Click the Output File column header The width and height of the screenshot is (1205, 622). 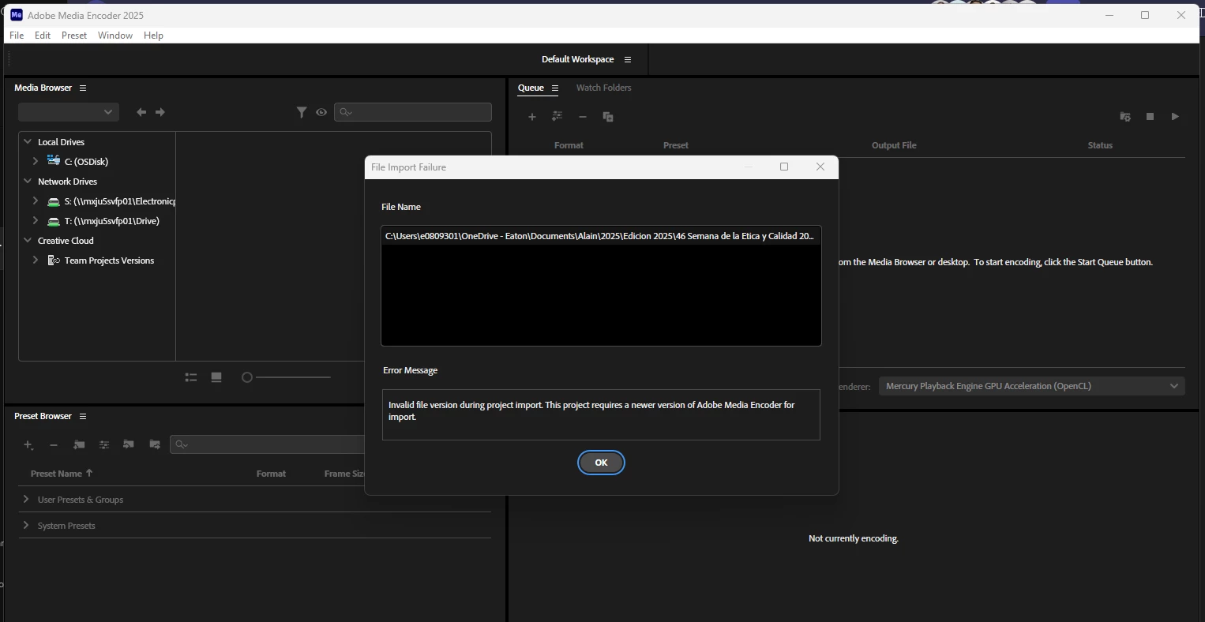(x=894, y=145)
